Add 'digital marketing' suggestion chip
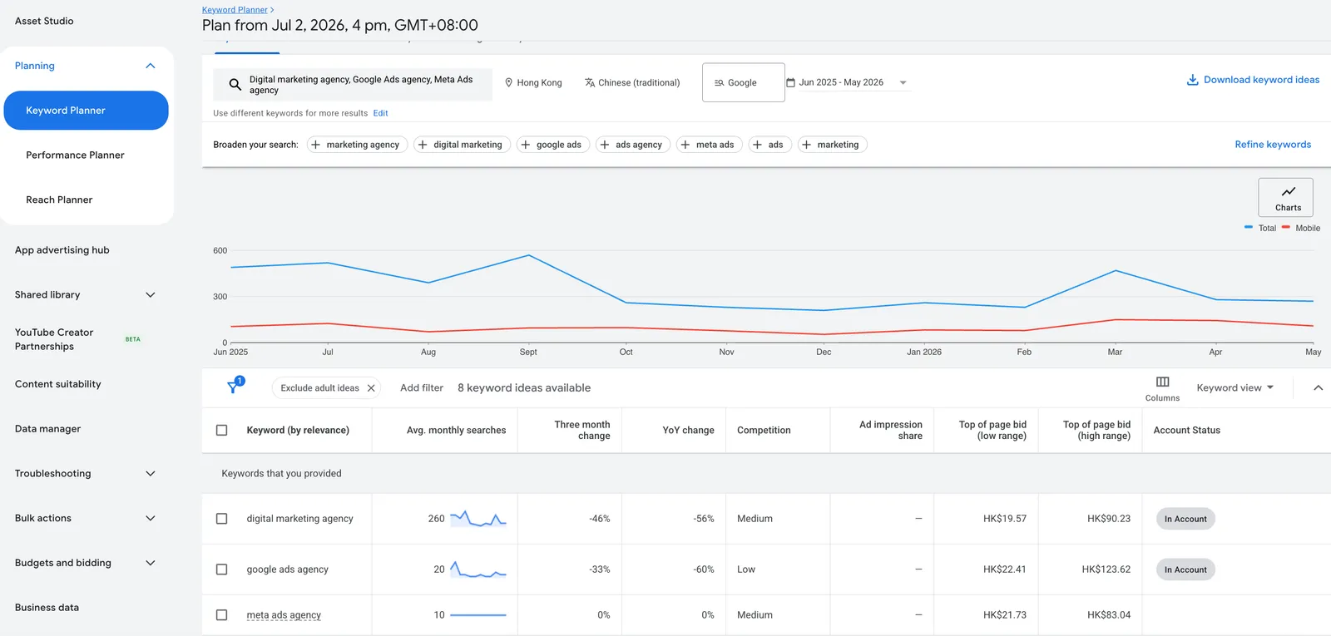1331x636 pixels. pyautogui.click(x=462, y=145)
